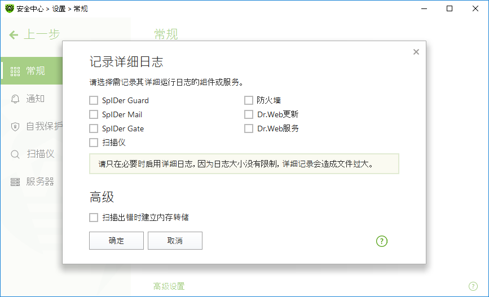This screenshot has width=489, height=297.
Task: Tick the SpIDer Mail checkbox
Action: [x=94, y=114]
